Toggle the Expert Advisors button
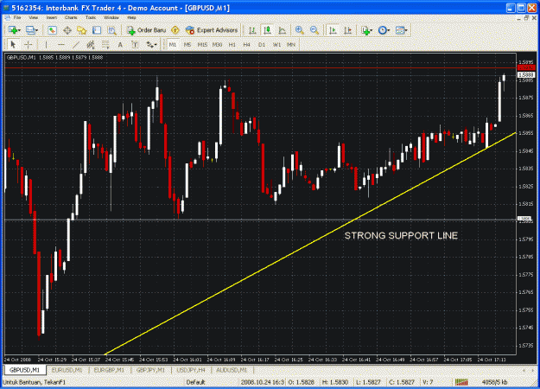Viewport: 540px width, 389px height. pos(212,30)
